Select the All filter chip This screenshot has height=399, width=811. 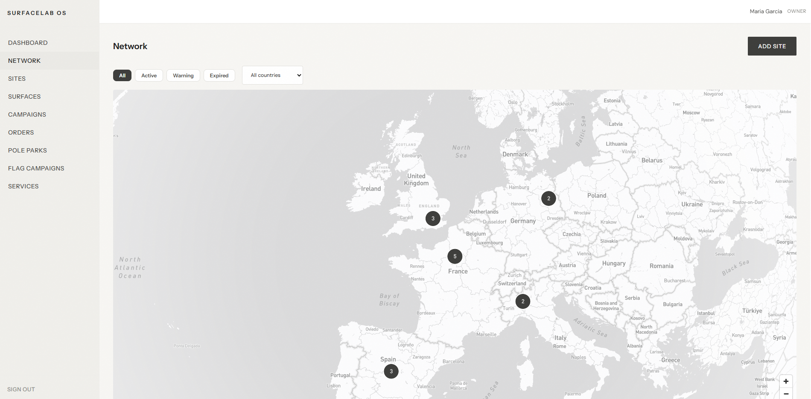pos(122,75)
